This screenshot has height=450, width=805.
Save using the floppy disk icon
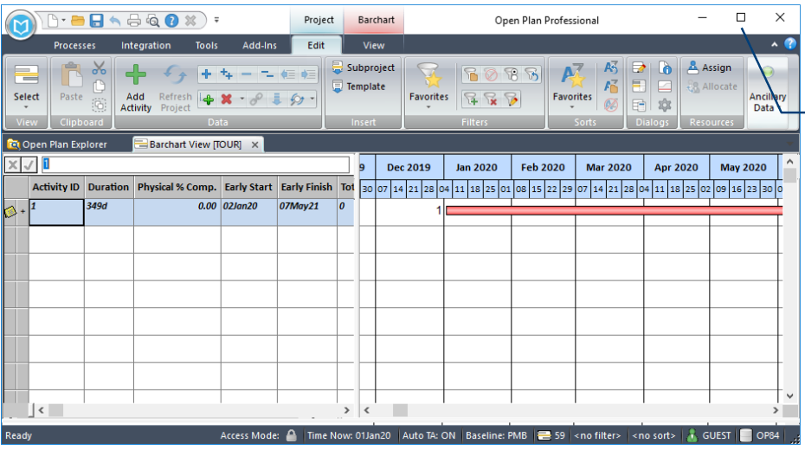pos(96,21)
